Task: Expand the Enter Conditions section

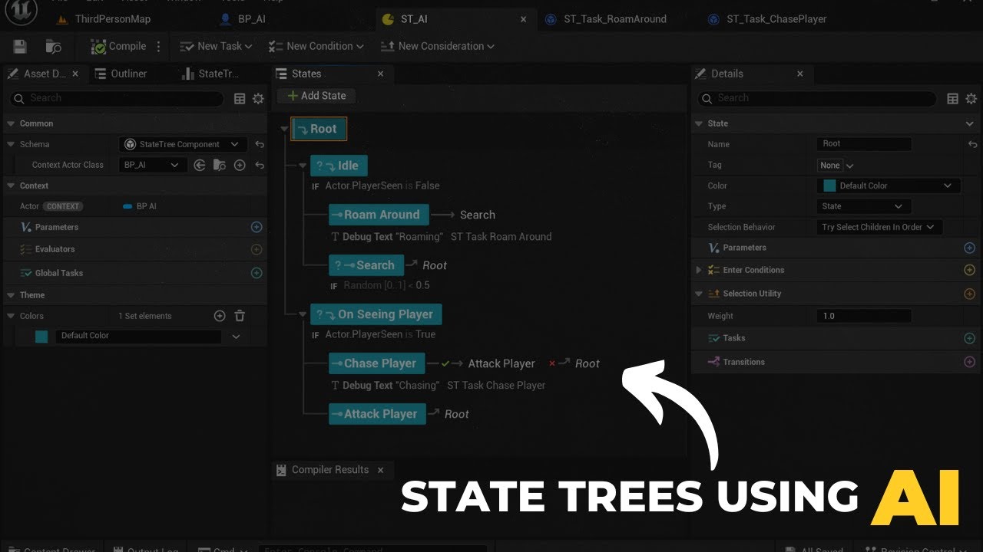Action: pyautogui.click(x=698, y=270)
